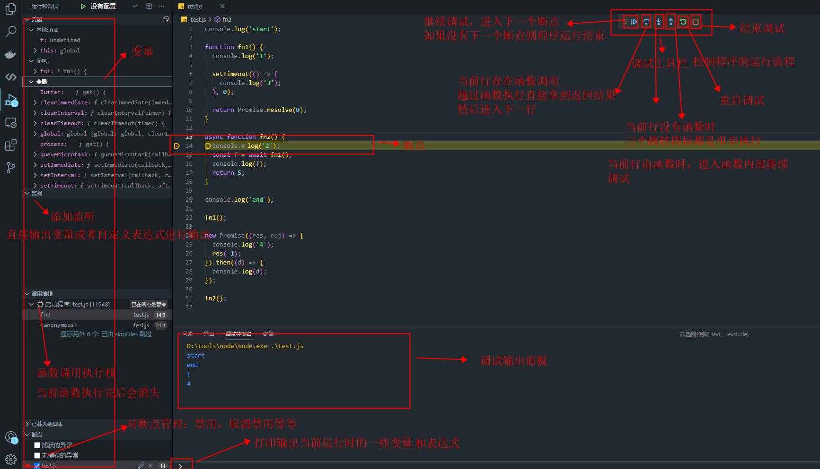The width and height of the screenshot is (820, 469).
Task: Switch to the 调试控制台 panel tab
Action: (x=238, y=334)
